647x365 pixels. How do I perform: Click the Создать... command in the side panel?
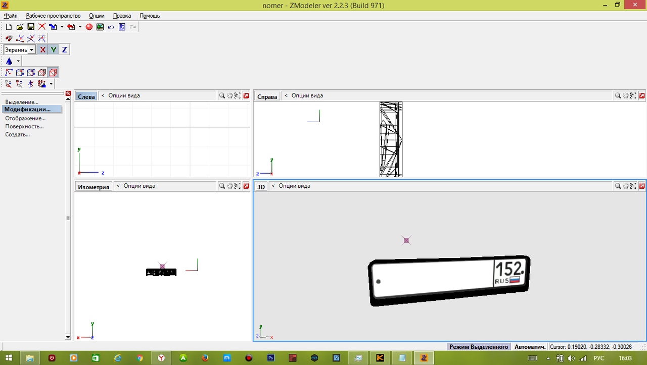[x=18, y=135]
